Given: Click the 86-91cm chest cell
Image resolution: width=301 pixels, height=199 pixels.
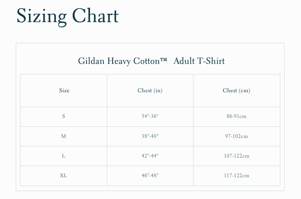Looking at the screenshot, I should pos(236,117).
